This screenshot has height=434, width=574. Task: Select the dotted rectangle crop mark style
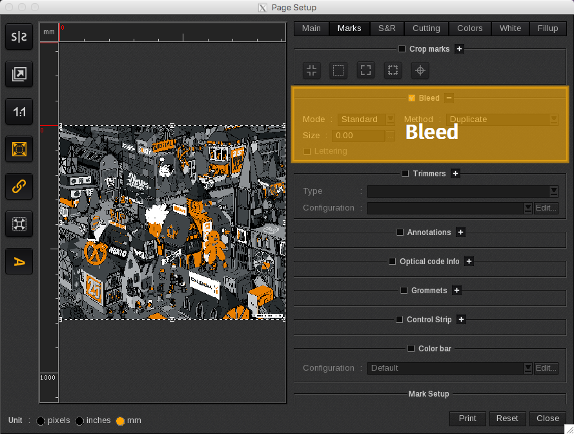click(x=338, y=70)
